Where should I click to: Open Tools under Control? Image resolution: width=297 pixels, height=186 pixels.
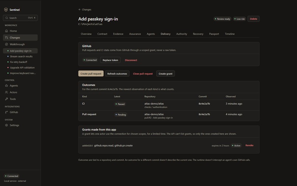[20, 99]
